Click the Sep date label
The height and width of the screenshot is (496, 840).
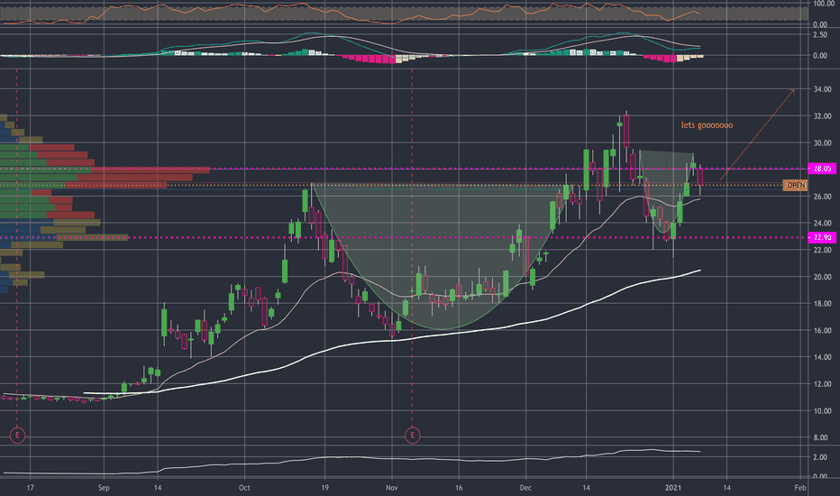click(x=104, y=487)
